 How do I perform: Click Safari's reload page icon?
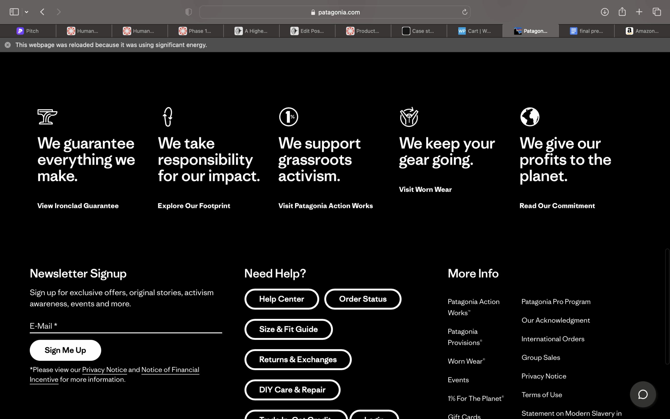click(x=465, y=12)
